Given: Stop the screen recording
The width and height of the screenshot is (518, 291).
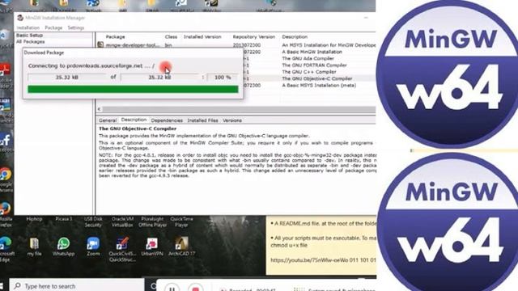Looking at the screenshot, I should 196,289.
